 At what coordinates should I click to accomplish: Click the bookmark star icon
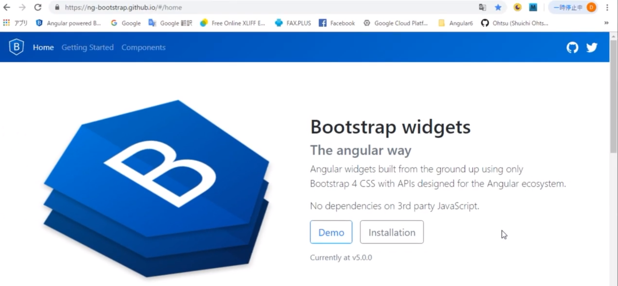pyautogui.click(x=498, y=7)
